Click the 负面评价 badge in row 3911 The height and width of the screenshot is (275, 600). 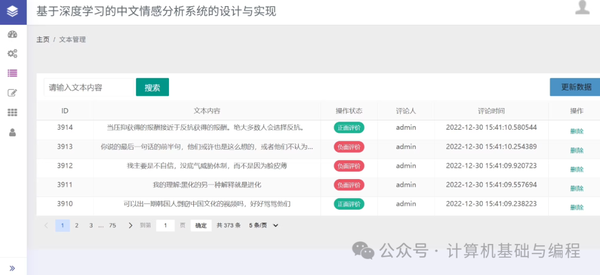coord(349,185)
